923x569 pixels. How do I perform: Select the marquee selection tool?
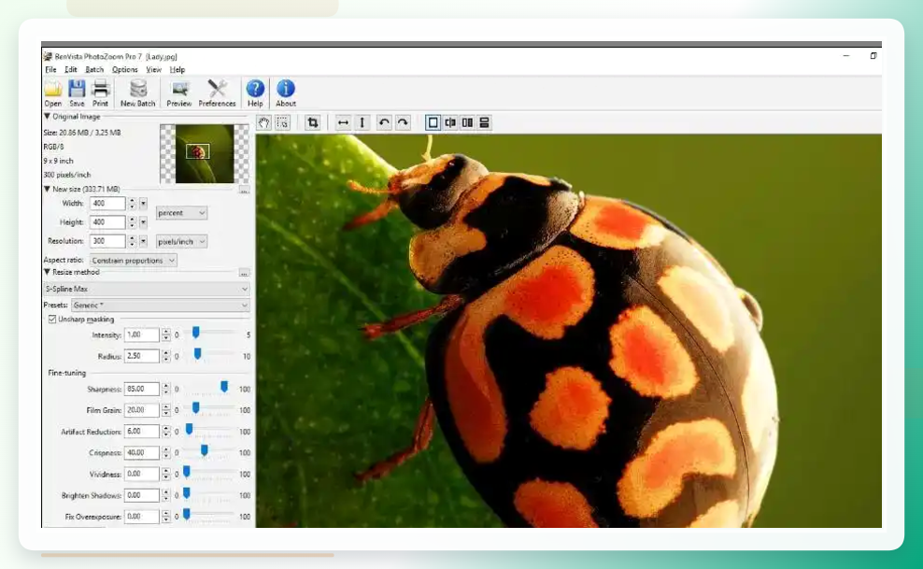[x=282, y=122]
